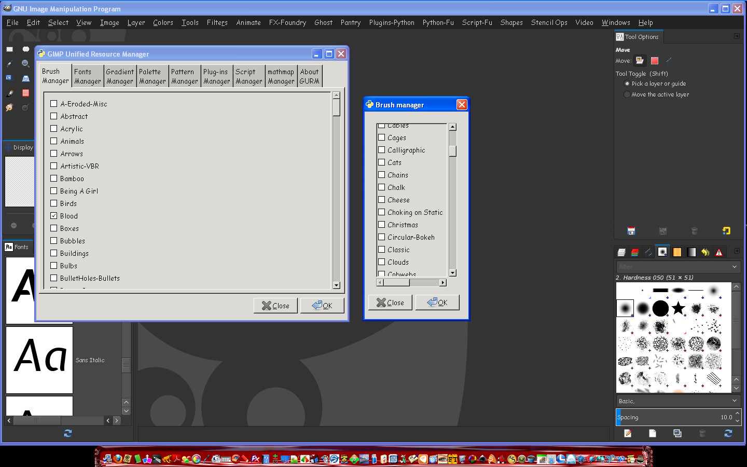The image size is (747, 467).
Task: Tick the Christmas checkbox in Brush manager
Action: point(381,225)
